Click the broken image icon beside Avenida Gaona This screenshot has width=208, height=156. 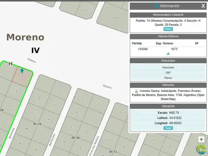[x=136, y=91]
